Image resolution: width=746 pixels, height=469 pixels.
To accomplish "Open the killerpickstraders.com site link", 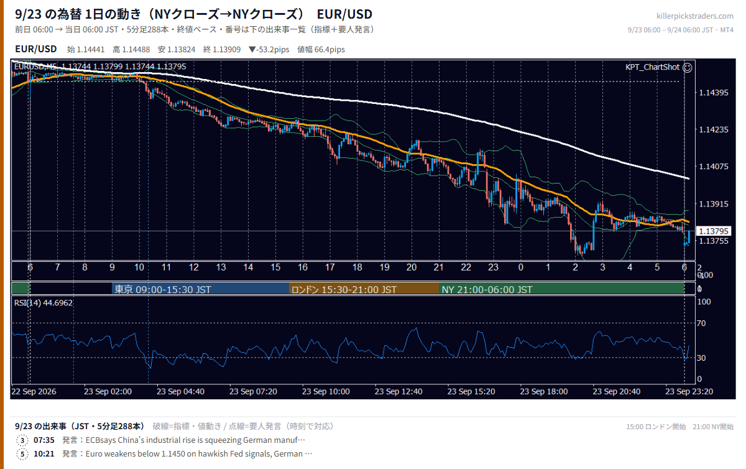I will (x=695, y=16).
